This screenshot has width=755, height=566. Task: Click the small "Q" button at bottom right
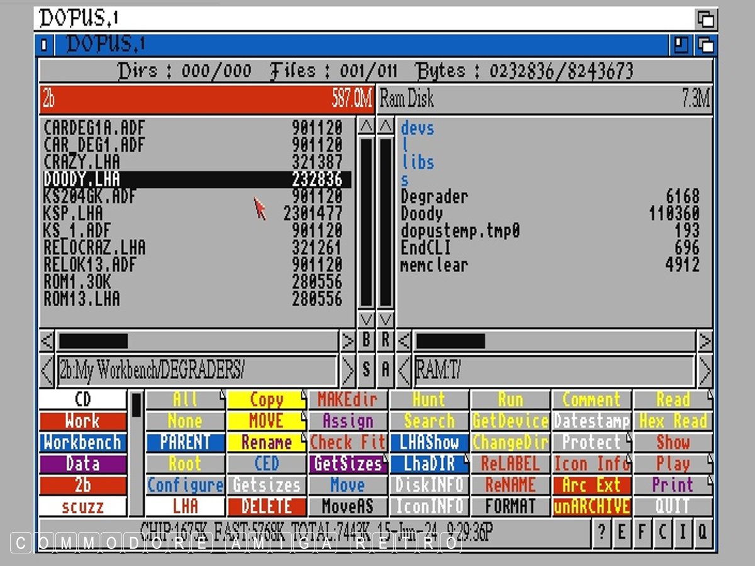click(703, 532)
